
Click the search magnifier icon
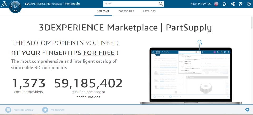coord(161,4)
